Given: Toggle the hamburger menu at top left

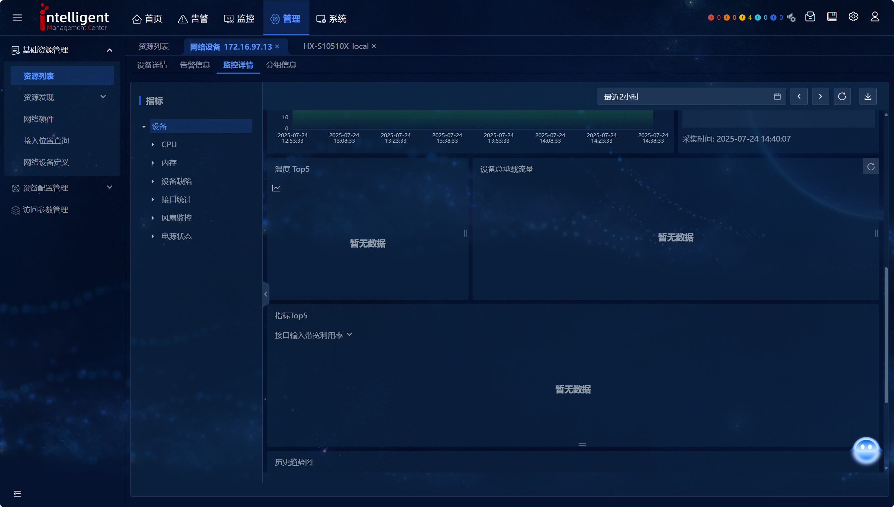Looking at the screenshot, I should [17, 18].
